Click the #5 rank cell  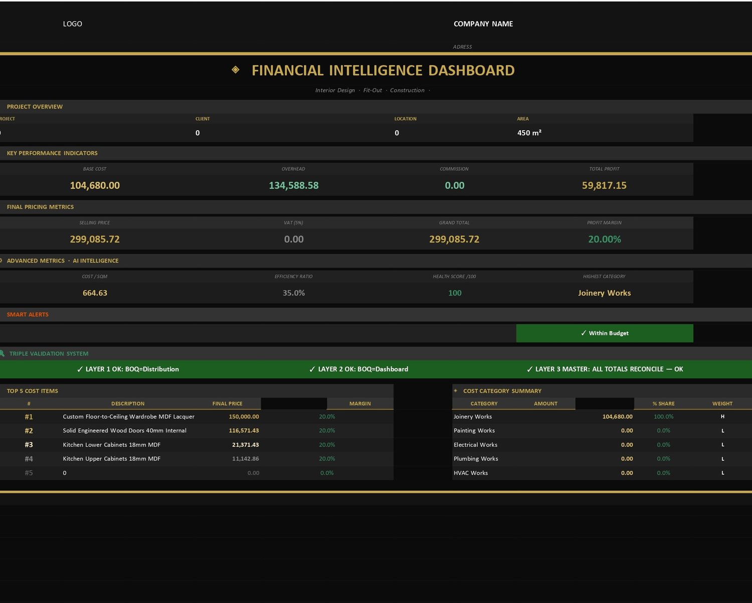[29, 473]
